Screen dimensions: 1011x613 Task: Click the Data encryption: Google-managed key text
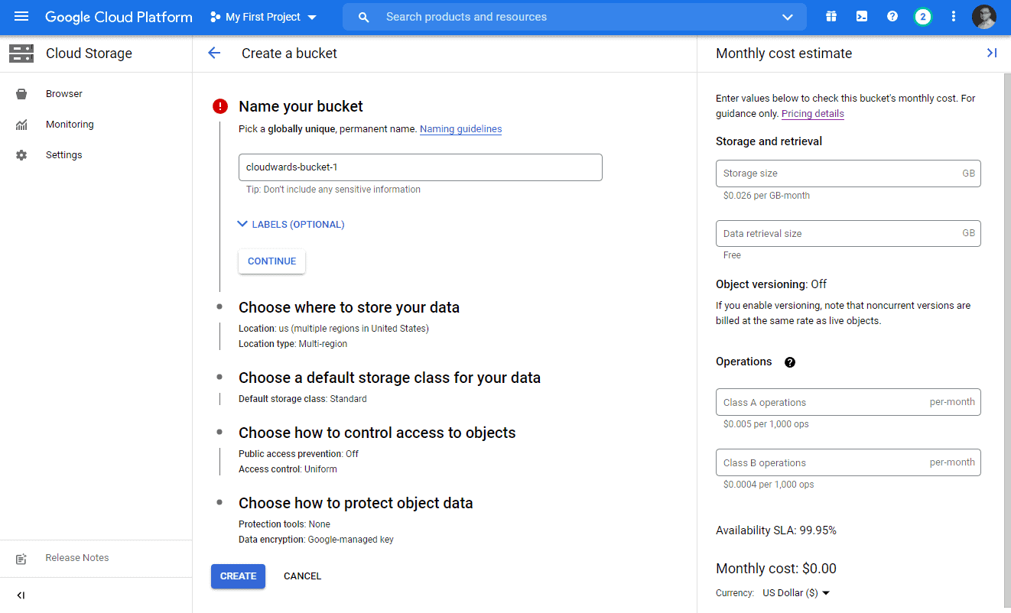pos(316,540)
